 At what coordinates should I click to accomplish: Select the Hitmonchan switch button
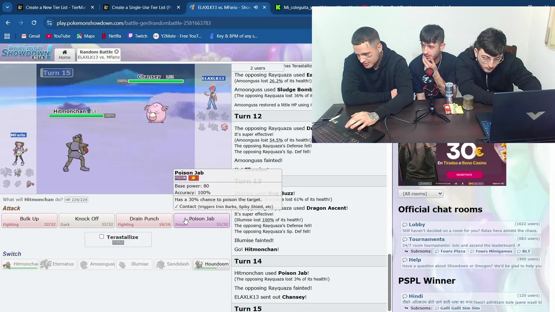coord(20,264)
